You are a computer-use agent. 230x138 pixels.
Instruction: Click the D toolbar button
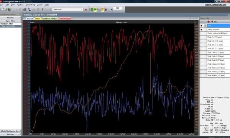click(106, 10)
